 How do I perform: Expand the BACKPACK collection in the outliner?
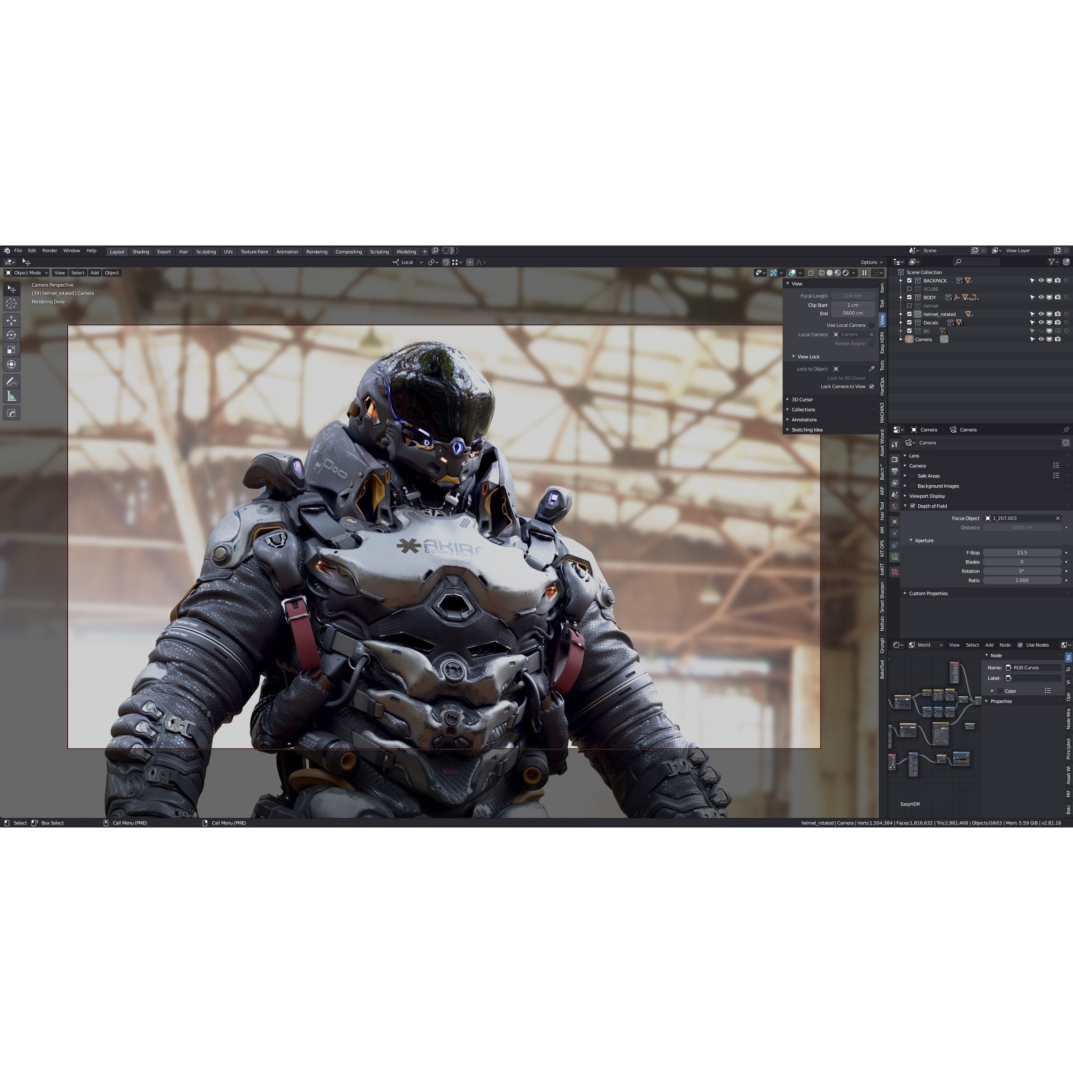click(901, 280)
